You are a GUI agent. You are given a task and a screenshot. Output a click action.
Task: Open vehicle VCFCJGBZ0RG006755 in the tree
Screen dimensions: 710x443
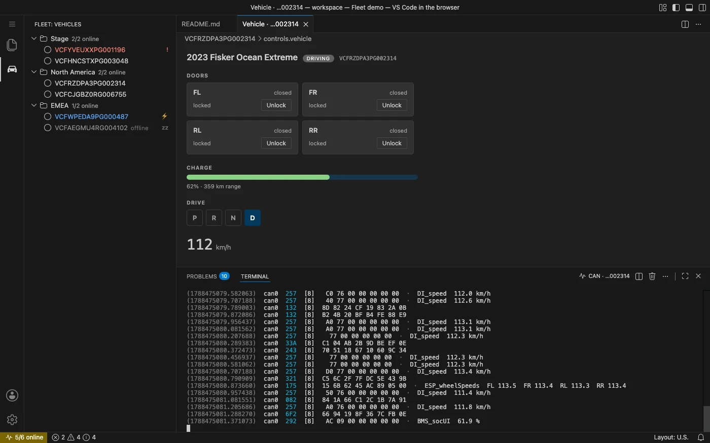(91, 94)
